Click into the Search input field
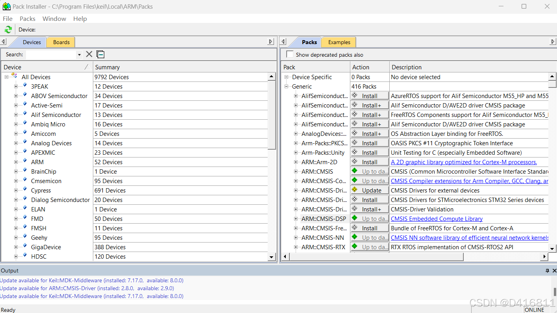 [x=51, y=55]
